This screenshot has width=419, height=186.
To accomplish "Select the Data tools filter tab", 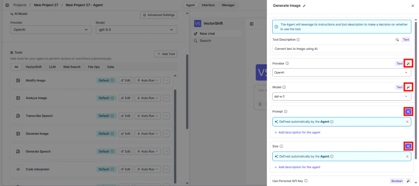I will pos(110,67).
